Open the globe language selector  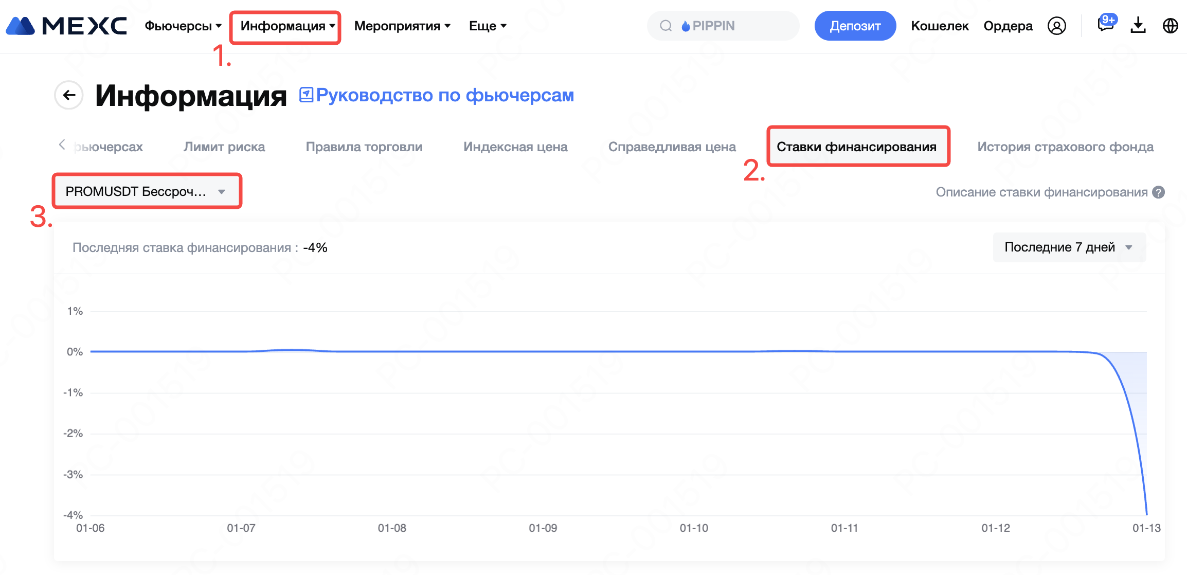1170,26
